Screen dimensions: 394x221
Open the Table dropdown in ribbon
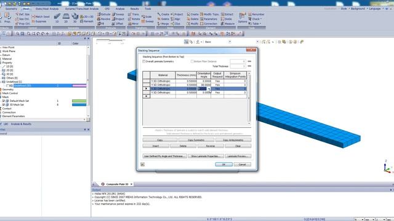point(254,24)
